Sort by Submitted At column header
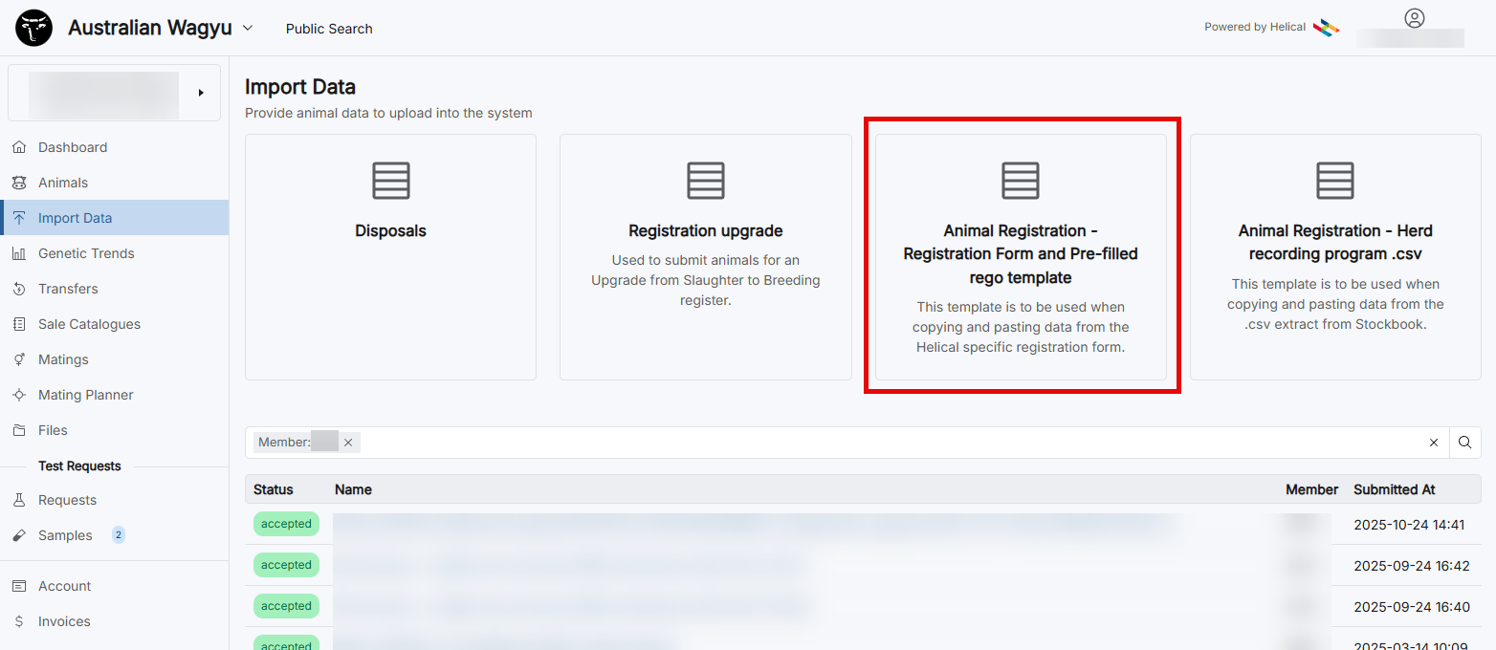 1394,489
